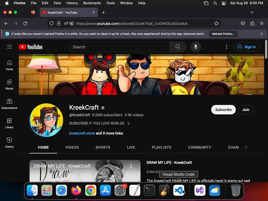The width and height of the screenshot is (268, 201).
Task: Click into the YouTube Search field
Action: point(119,47)
